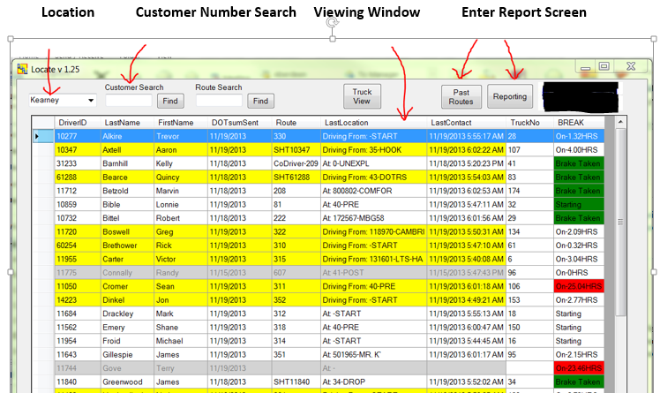The width and height of the screenshot is (660, 393).
Task: Sort by the FirstName column header
Action: click(x=181, y=123)
